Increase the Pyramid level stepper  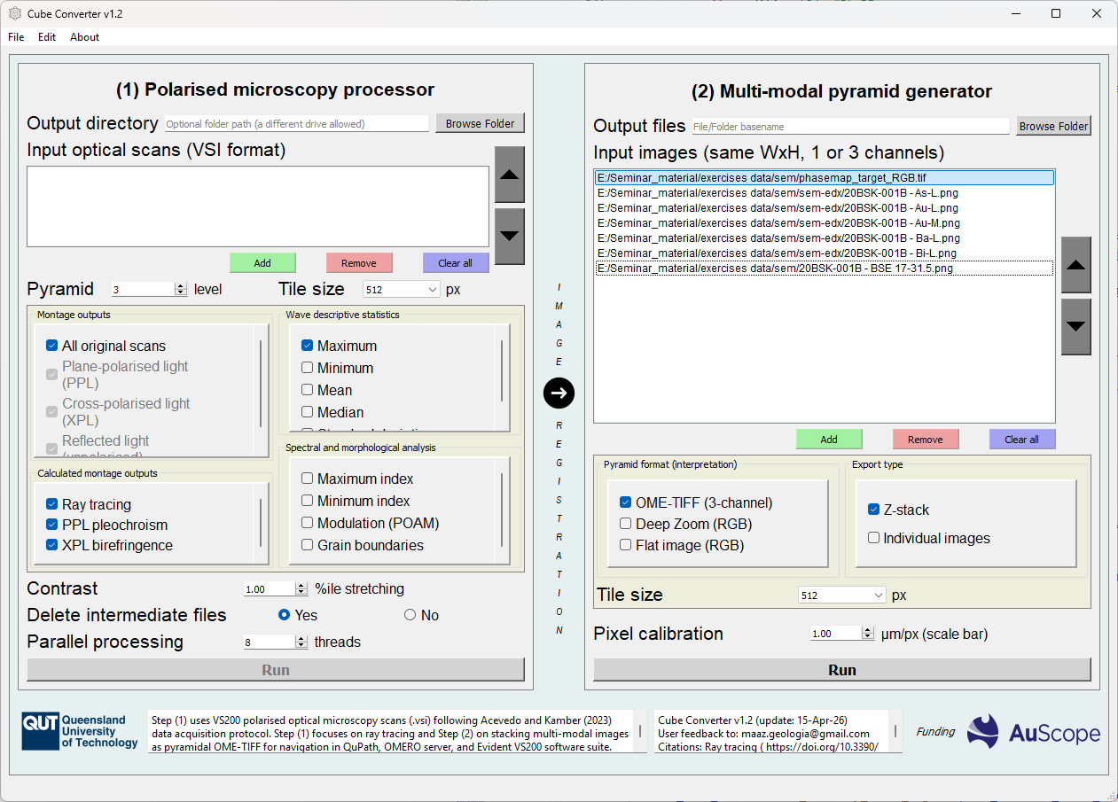[182, 285]
